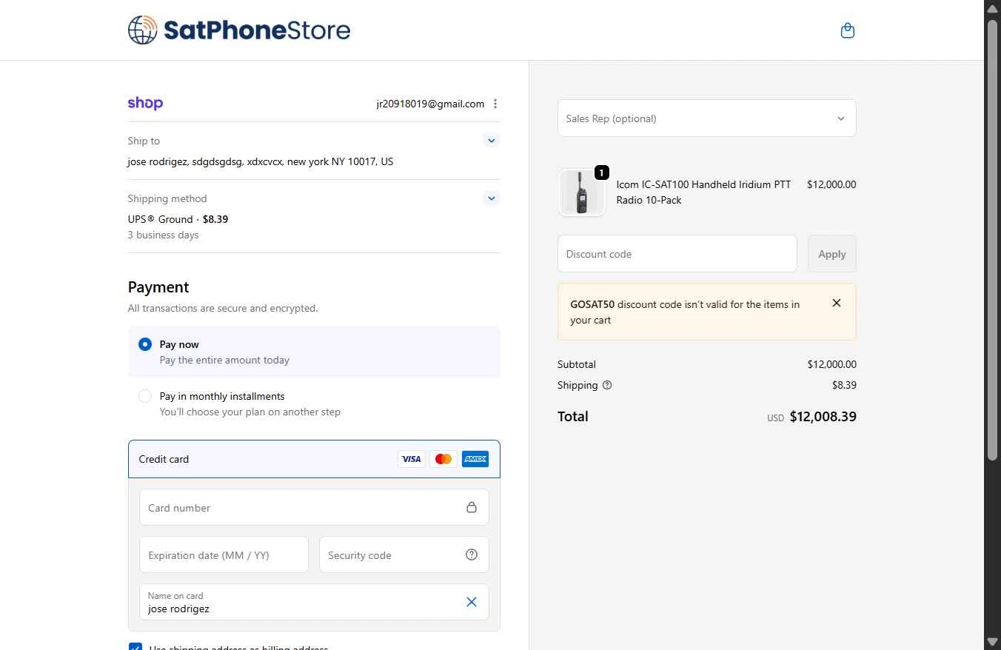Click the scrollbar down arrow

[x=993, y=642]
